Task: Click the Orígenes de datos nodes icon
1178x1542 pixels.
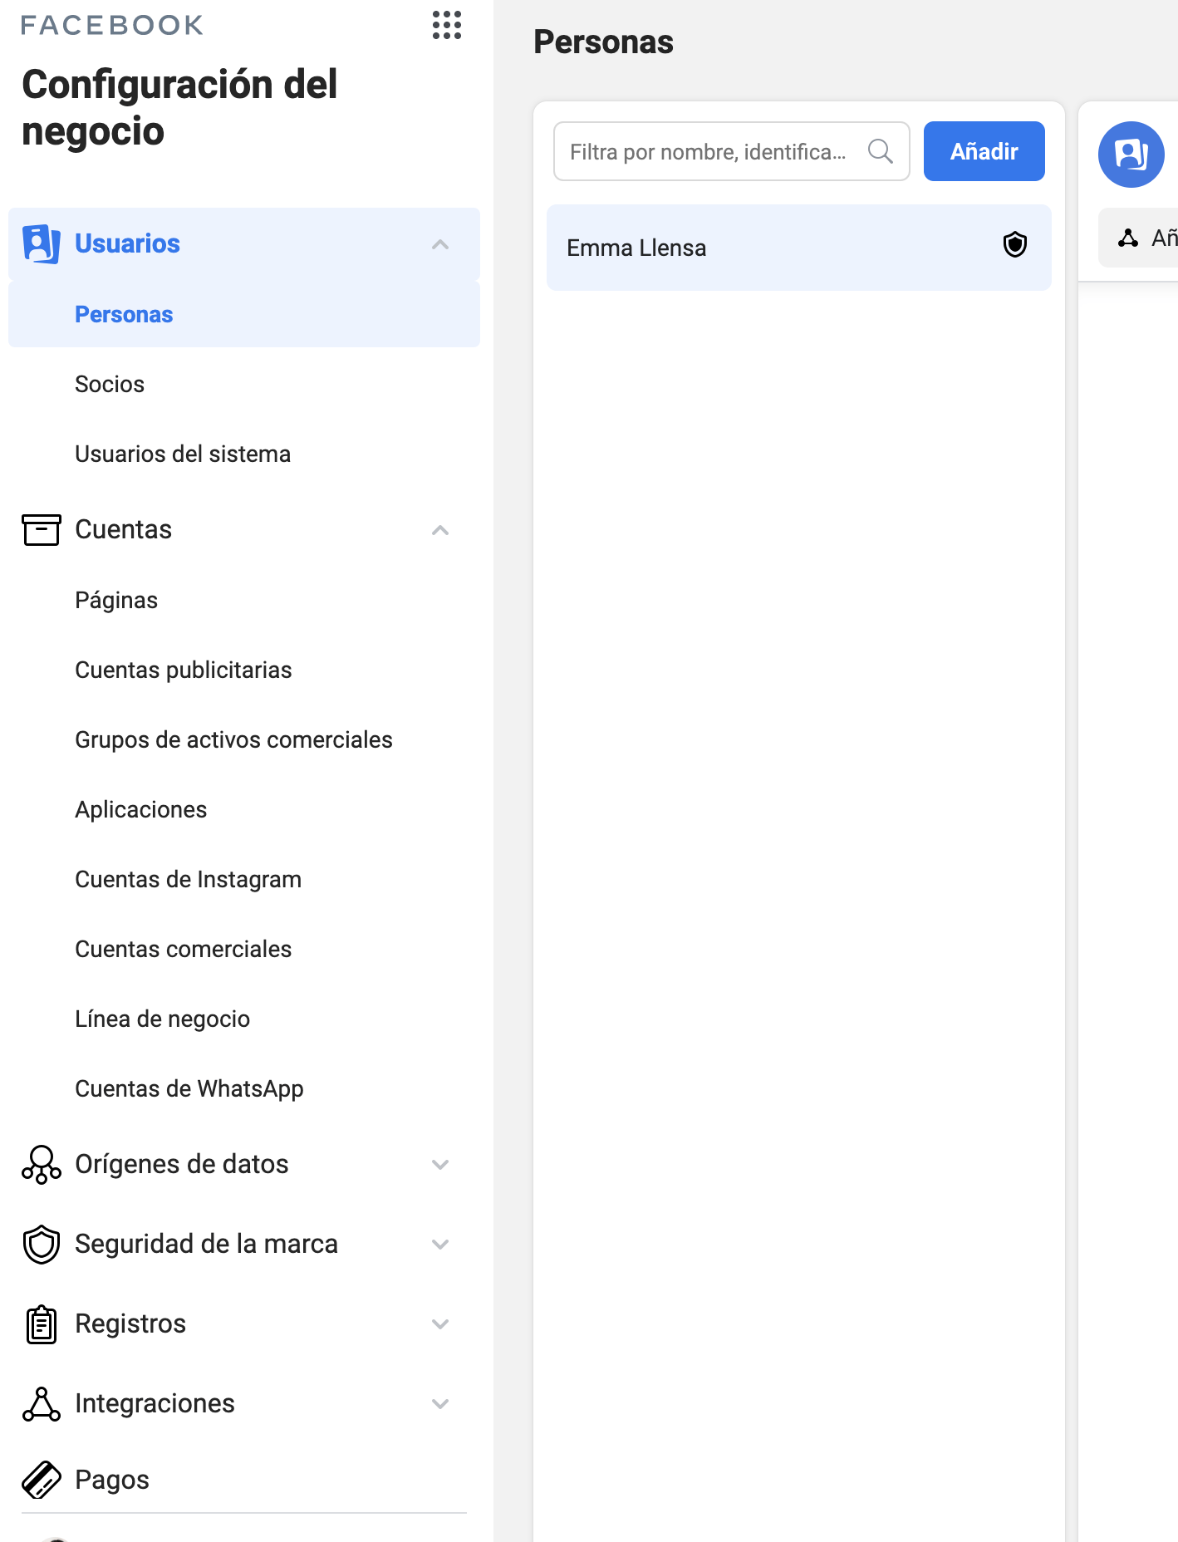Action: [42, 1164]
